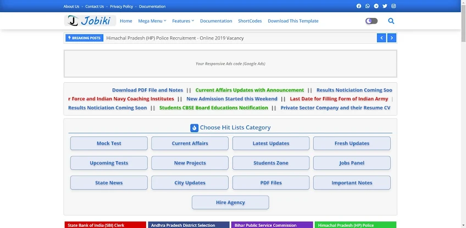Open Documentation in main navigation
Image resolution: width=466 pixels, height=228 pixels.
(216, 21)
